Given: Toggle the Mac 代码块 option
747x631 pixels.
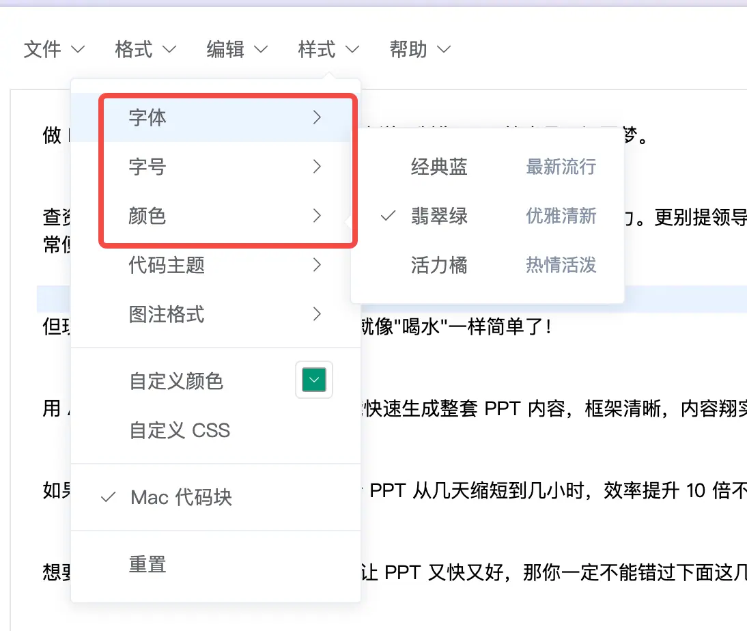Looking at the screenshot, I should [x=216, y=497].
